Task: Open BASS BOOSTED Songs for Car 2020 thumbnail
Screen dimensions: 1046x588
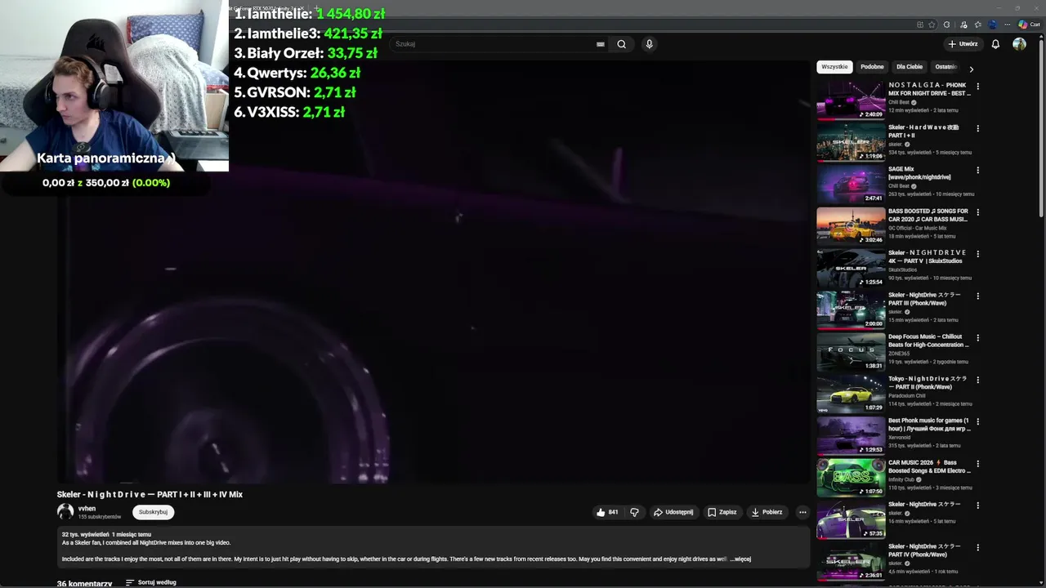Action: pyautogui.click(x=851, y=225)
